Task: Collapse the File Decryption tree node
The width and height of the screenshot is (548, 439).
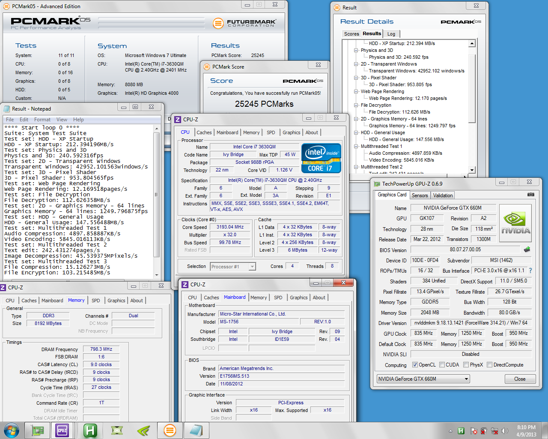Action: click(x=356, y=105)
